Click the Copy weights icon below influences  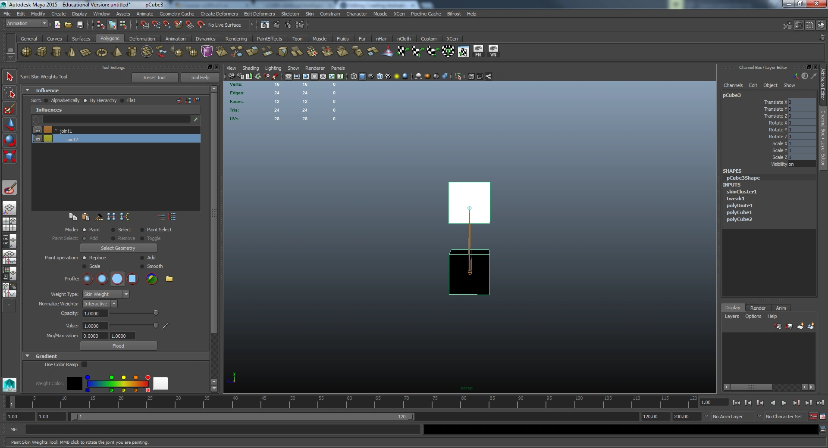(73, 217)
